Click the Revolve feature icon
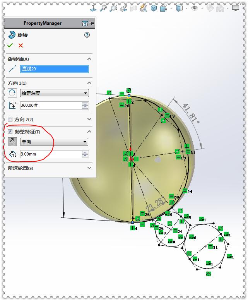 coord(12,35)
